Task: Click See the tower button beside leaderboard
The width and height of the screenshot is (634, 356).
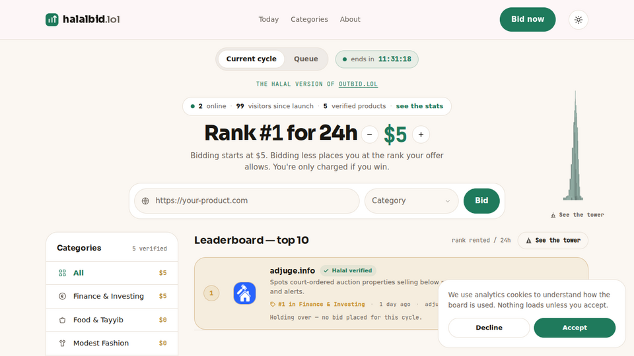Action: coord(553,241)
